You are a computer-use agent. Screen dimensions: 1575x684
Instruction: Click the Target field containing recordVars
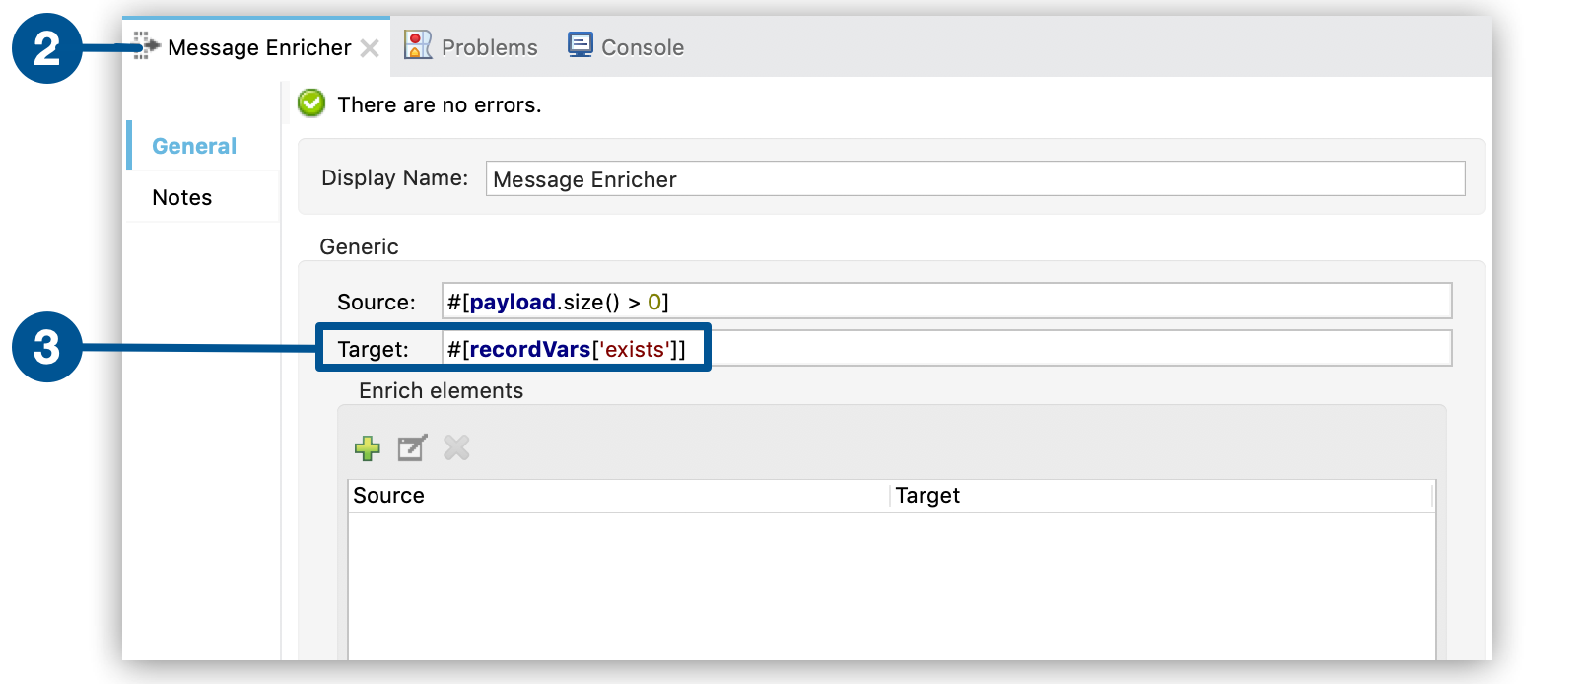946,349
